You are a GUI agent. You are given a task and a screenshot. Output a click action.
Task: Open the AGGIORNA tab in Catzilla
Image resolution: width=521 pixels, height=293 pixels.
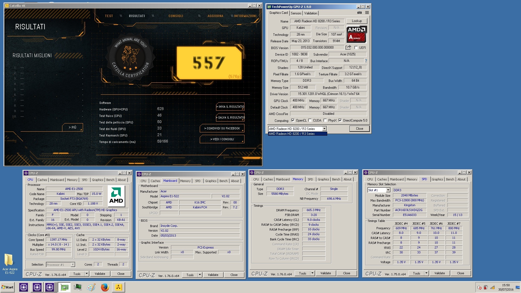click(x=215, y=16)
